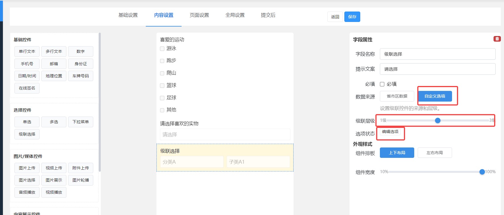Click the 保存 save button

pyautogui.click(x=352, y=17)
